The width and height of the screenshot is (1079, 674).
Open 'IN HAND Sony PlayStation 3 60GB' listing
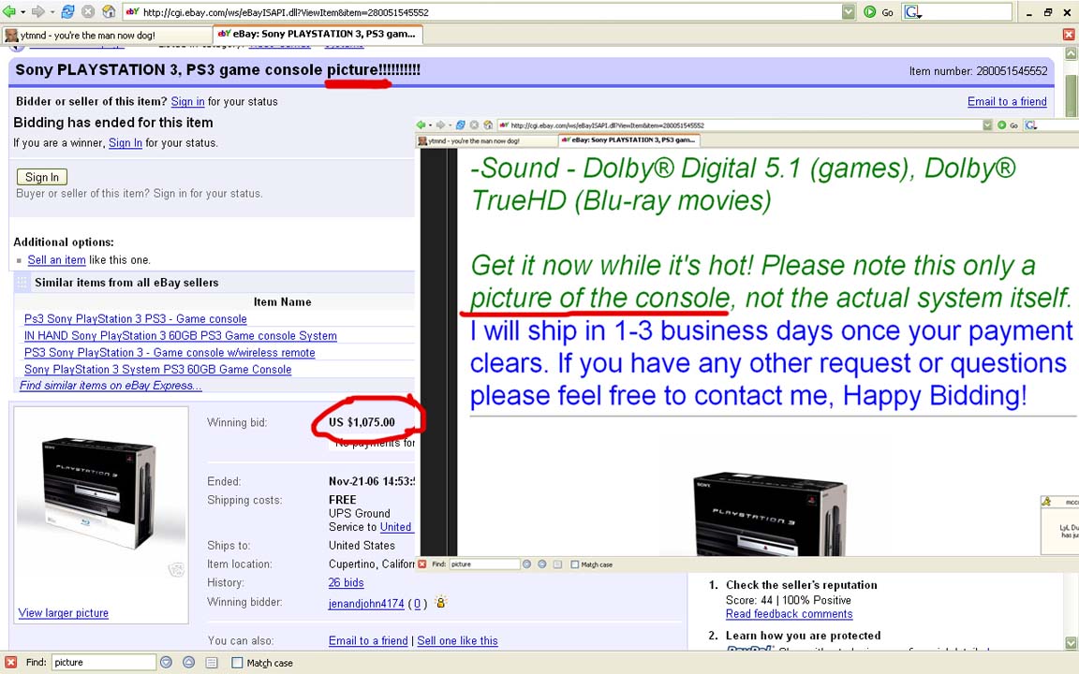pos(180,336)
